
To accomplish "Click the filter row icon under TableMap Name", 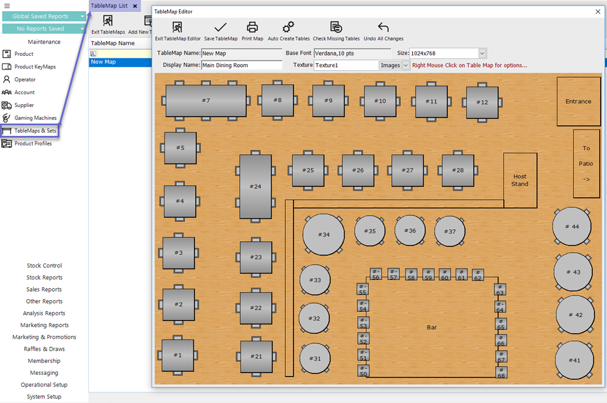I will [93, 54].
